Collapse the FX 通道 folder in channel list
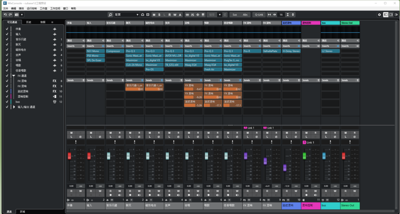This screenshot has width=400, height=214. click(x=14, y=76)
